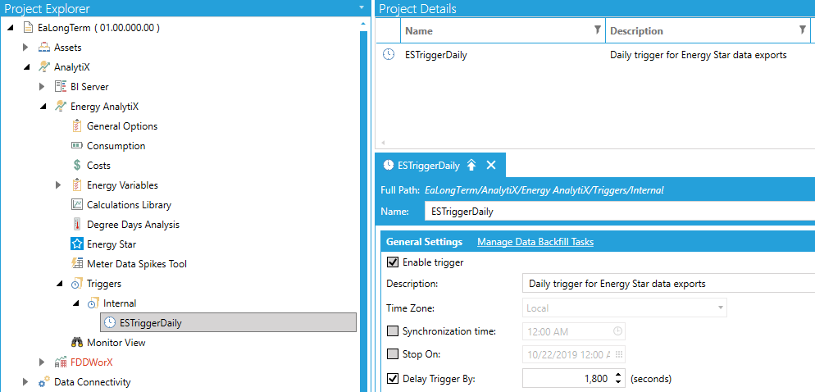Collapse the Triggers tree node
This screenshot has width=815, height=392.
click(x=59, y=284)
